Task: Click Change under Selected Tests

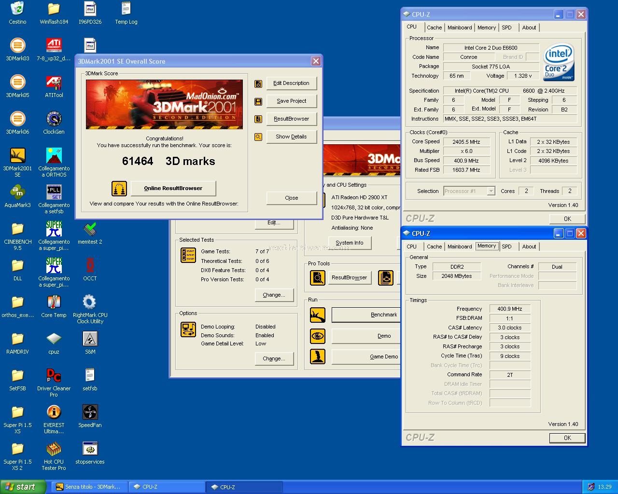Action: click(x=274, y=295)
